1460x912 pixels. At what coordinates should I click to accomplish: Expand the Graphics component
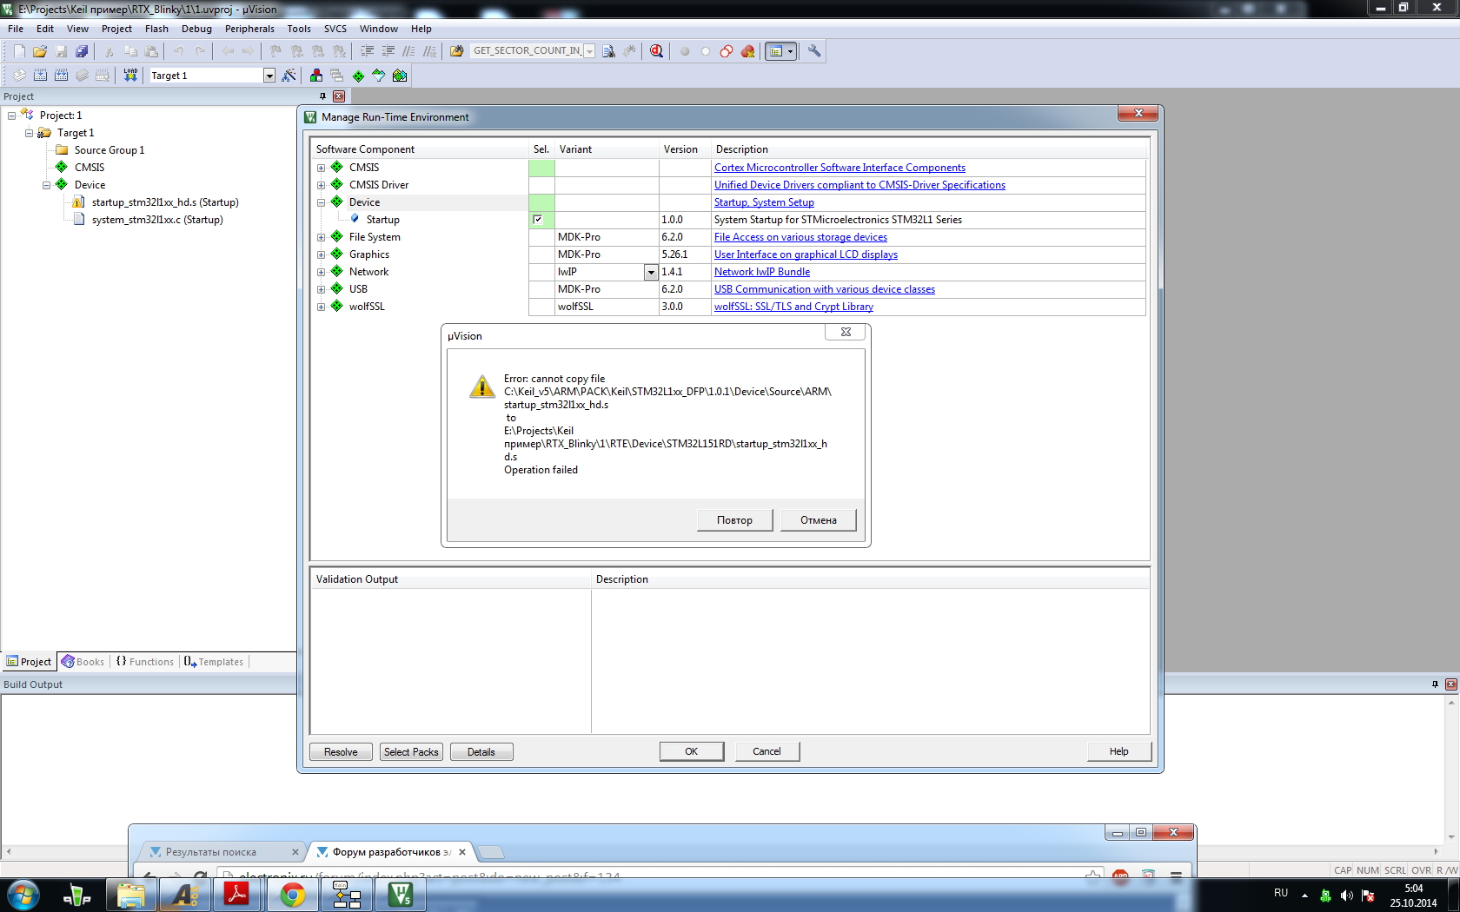click(321, 254)
